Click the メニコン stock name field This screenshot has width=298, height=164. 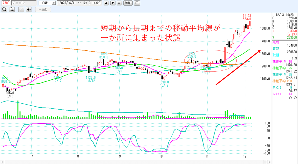[x=24, y=3]
